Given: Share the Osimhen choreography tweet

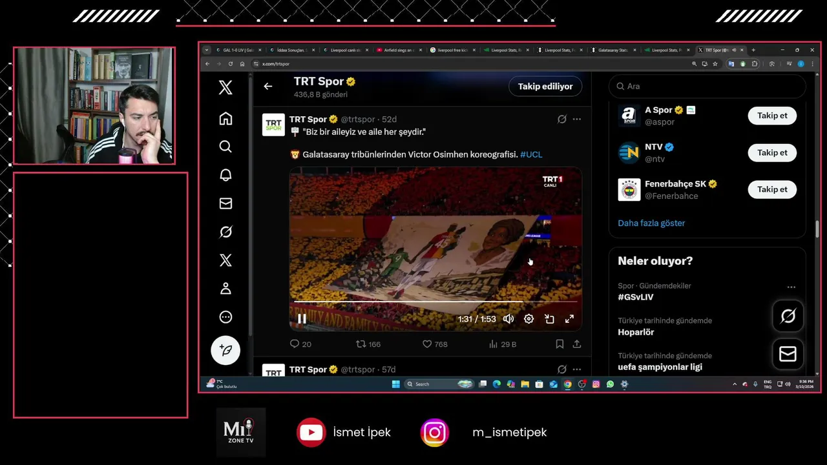Looking at the screenshot, I should tap(577, 344).
